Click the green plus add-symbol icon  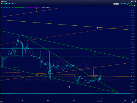point(2,4)
